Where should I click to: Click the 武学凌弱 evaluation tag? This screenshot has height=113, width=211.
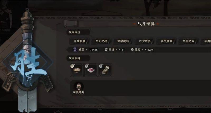tap(123, 41)
